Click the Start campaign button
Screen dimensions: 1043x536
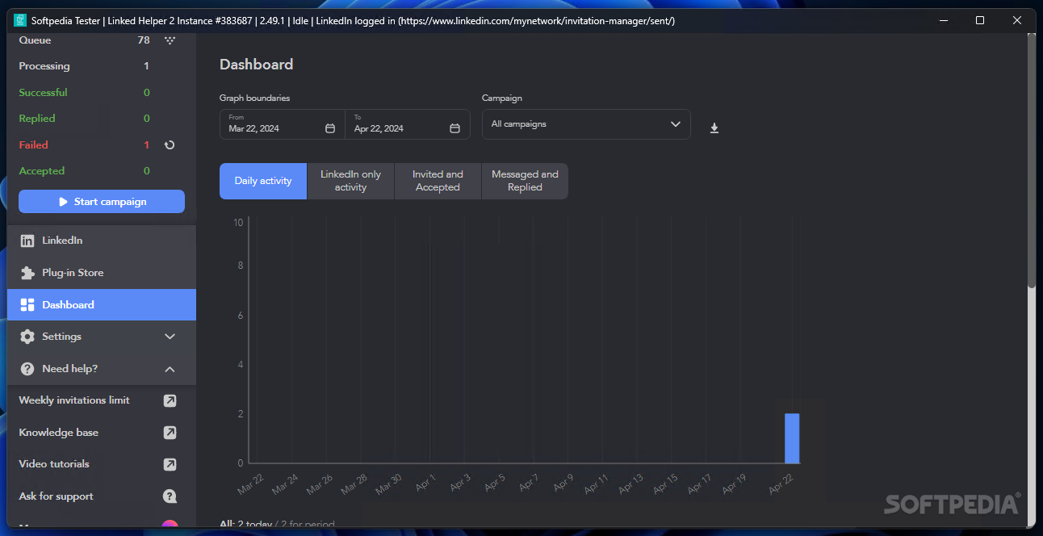coord(102,202)
